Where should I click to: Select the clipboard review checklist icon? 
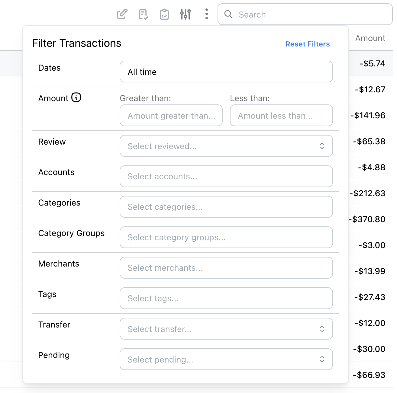coord(164,14)
